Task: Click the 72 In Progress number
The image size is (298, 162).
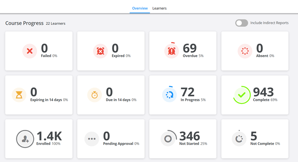Action: pos(187,92)
